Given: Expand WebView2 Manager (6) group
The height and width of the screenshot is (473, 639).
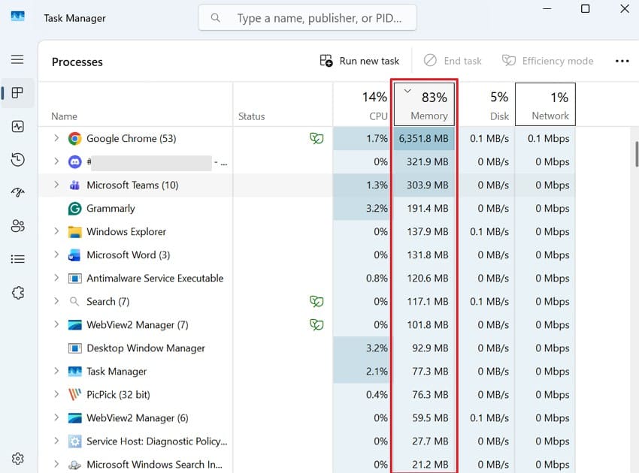Looking at the screenshot, I should click(56, 417).
